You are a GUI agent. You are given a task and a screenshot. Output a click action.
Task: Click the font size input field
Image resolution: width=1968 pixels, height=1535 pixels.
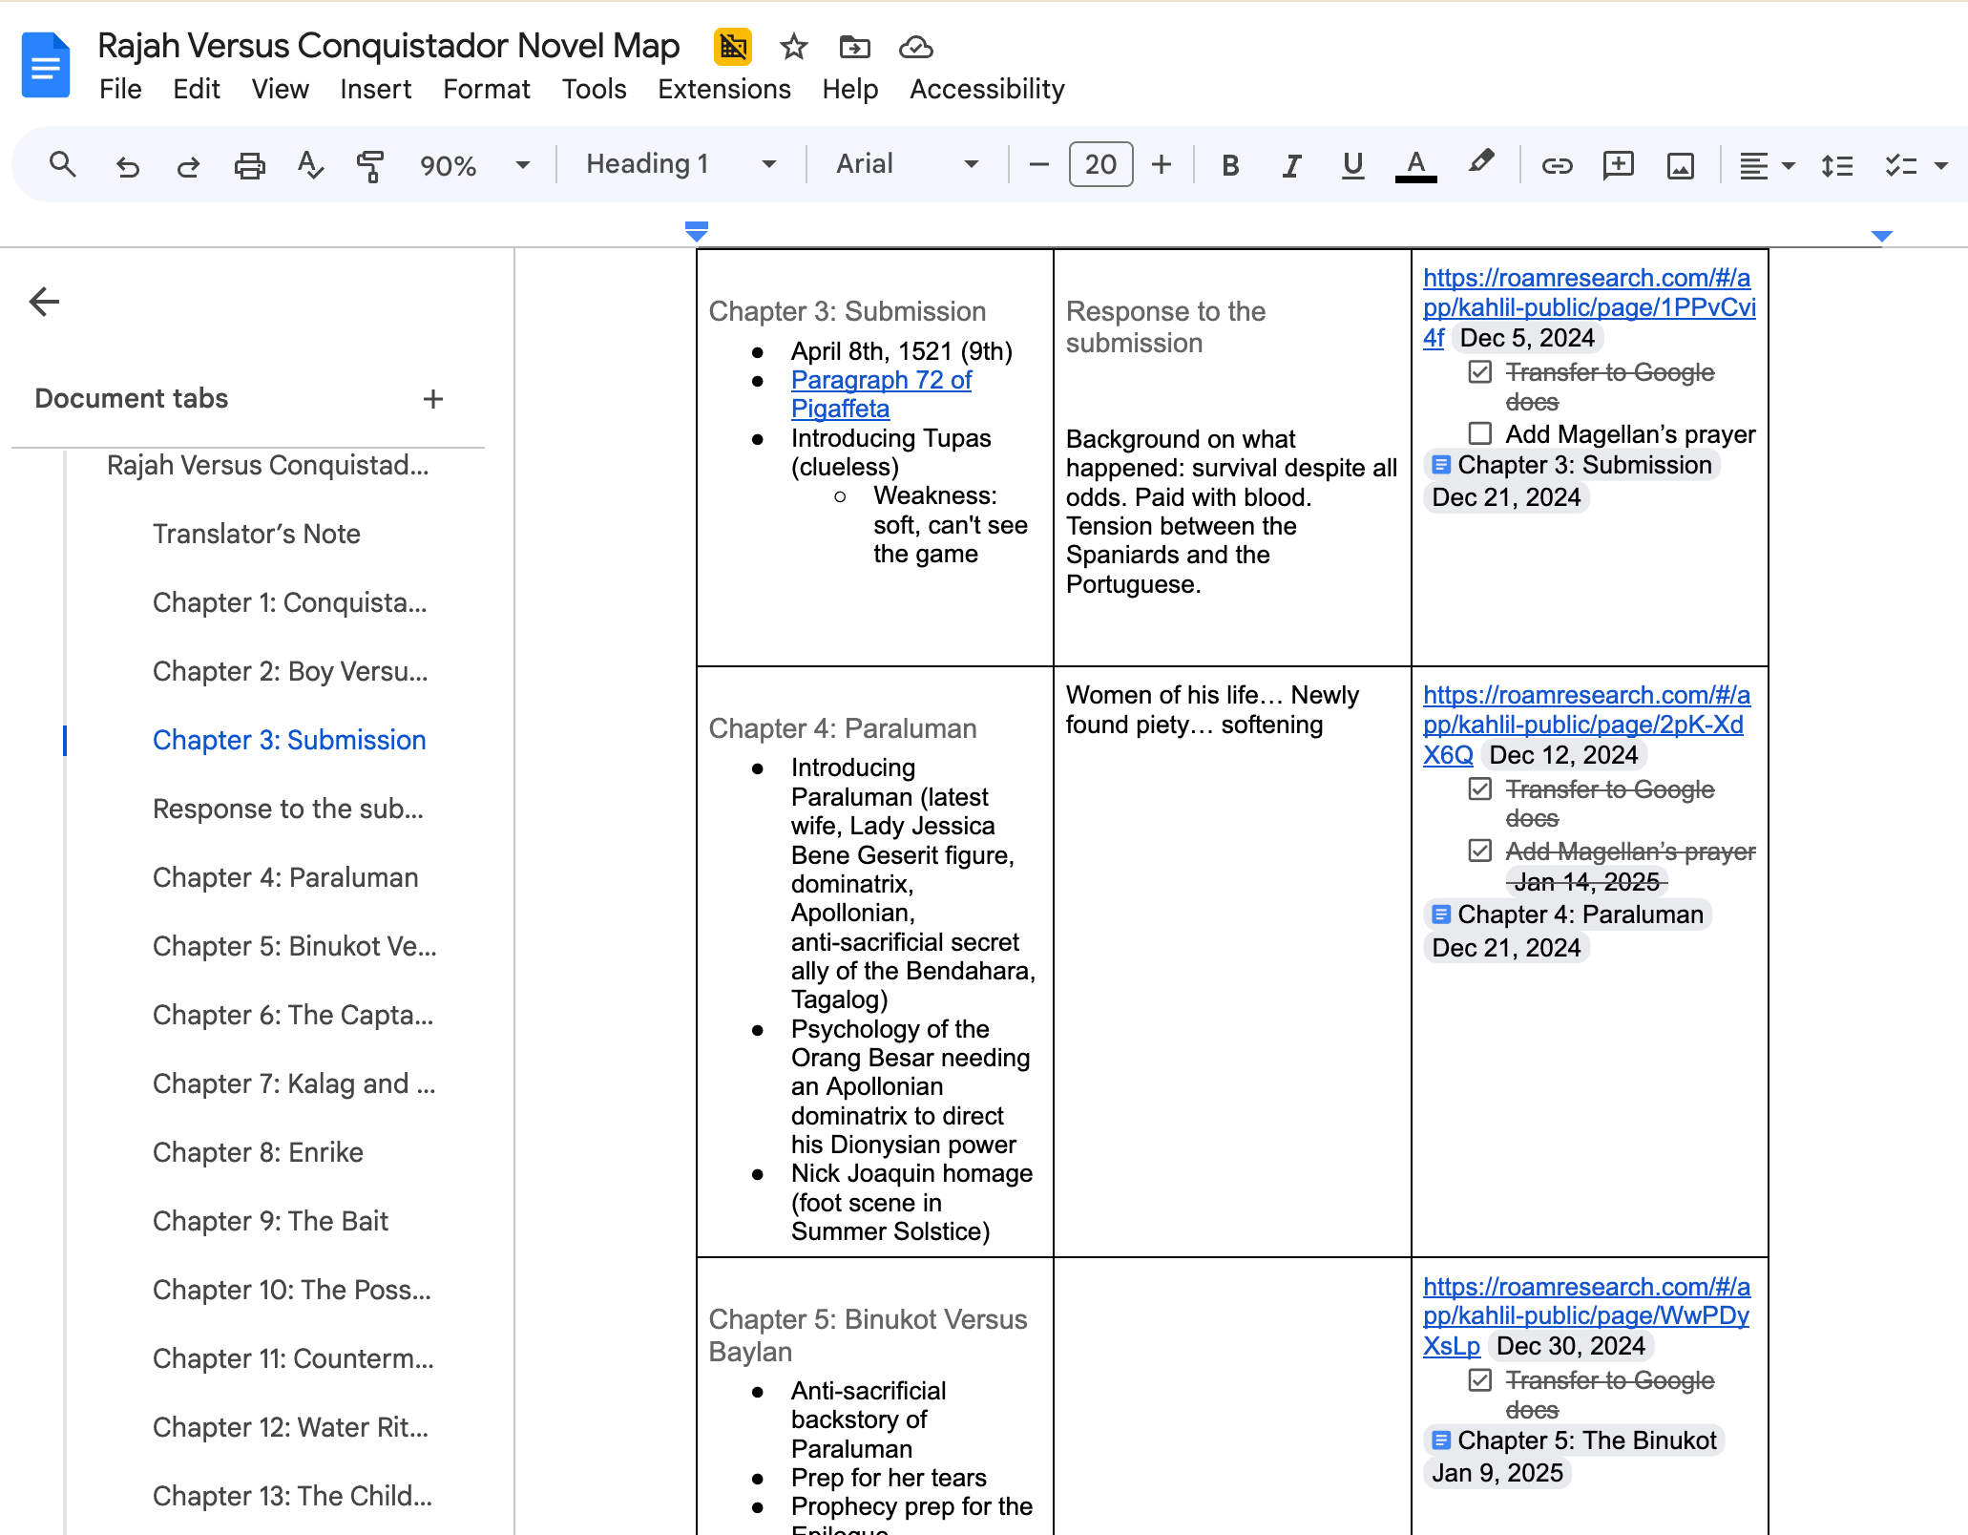coord(1100,164)
